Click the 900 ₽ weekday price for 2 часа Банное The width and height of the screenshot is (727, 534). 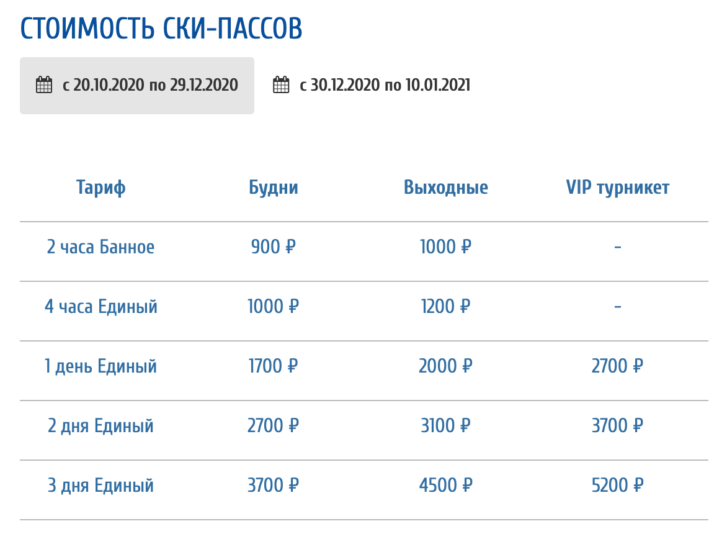click(273, 247)
